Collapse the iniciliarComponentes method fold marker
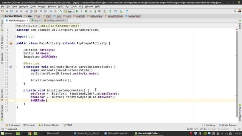This screenshot has height=136, width=242. 16,90
